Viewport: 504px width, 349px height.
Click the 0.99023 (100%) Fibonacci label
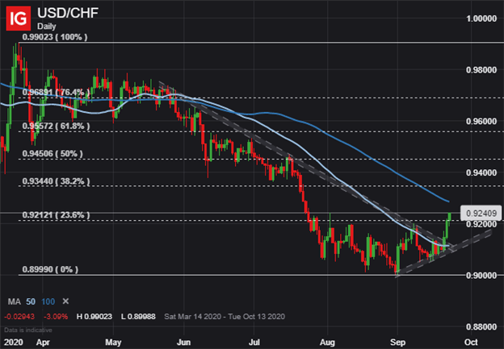55,37
